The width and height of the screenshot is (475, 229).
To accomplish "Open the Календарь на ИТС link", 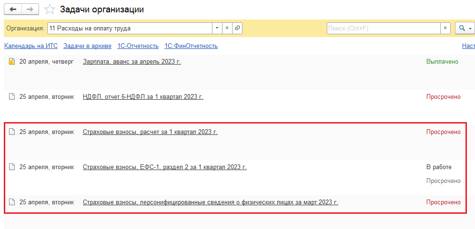I will (x=31, y=46).
